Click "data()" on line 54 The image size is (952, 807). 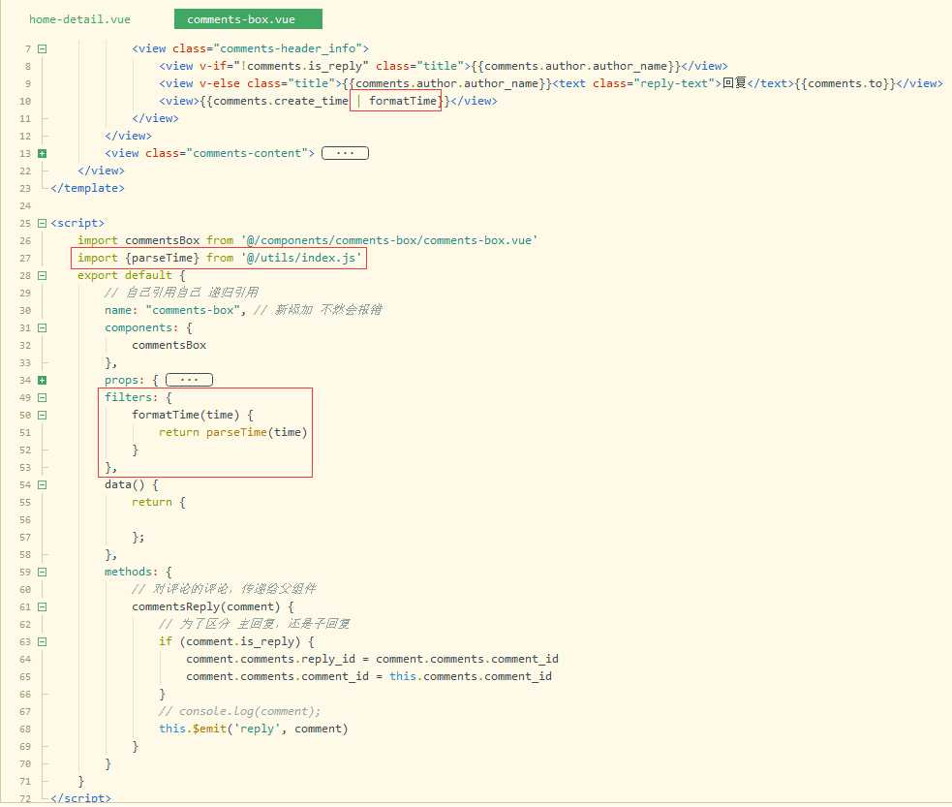125,485
